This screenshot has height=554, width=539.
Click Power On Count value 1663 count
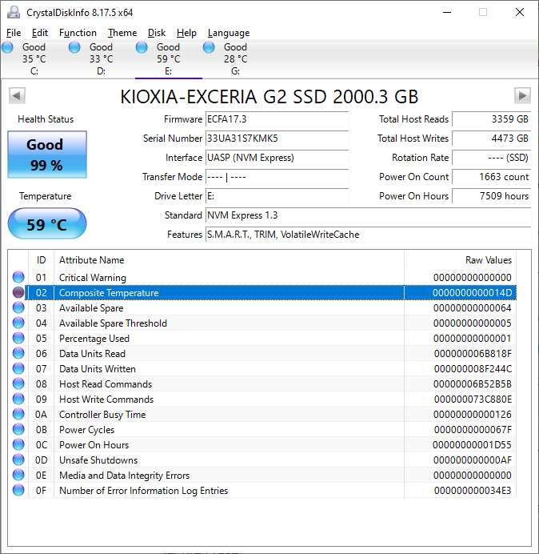point(491,177)
